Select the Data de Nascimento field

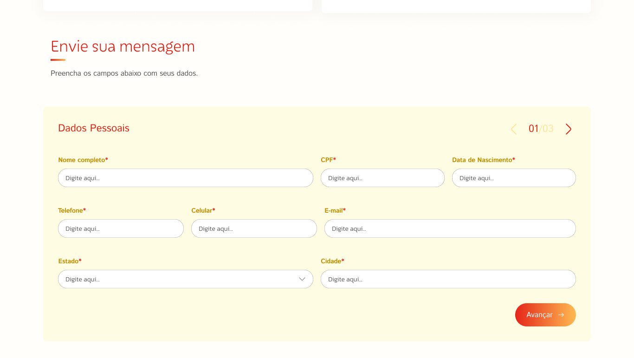[514, 178]
